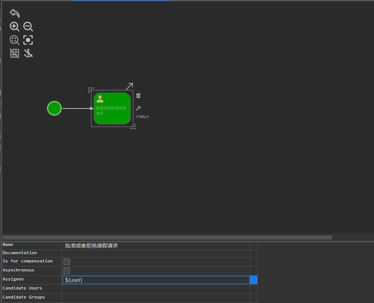Viewport: 374px width, 303px height.
Task: Click the horizontal canvas scrollbar
Action: coord(167,238)
